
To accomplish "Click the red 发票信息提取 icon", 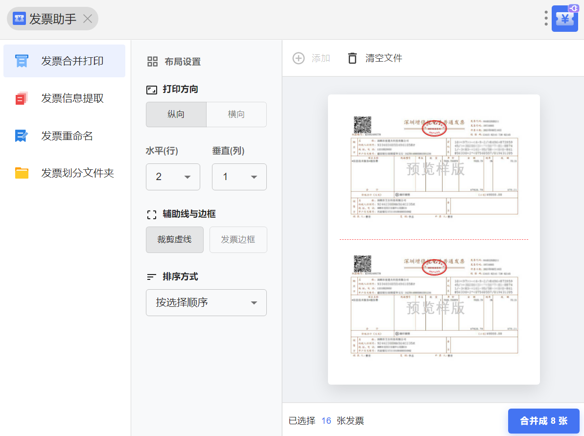I will 22,98.
